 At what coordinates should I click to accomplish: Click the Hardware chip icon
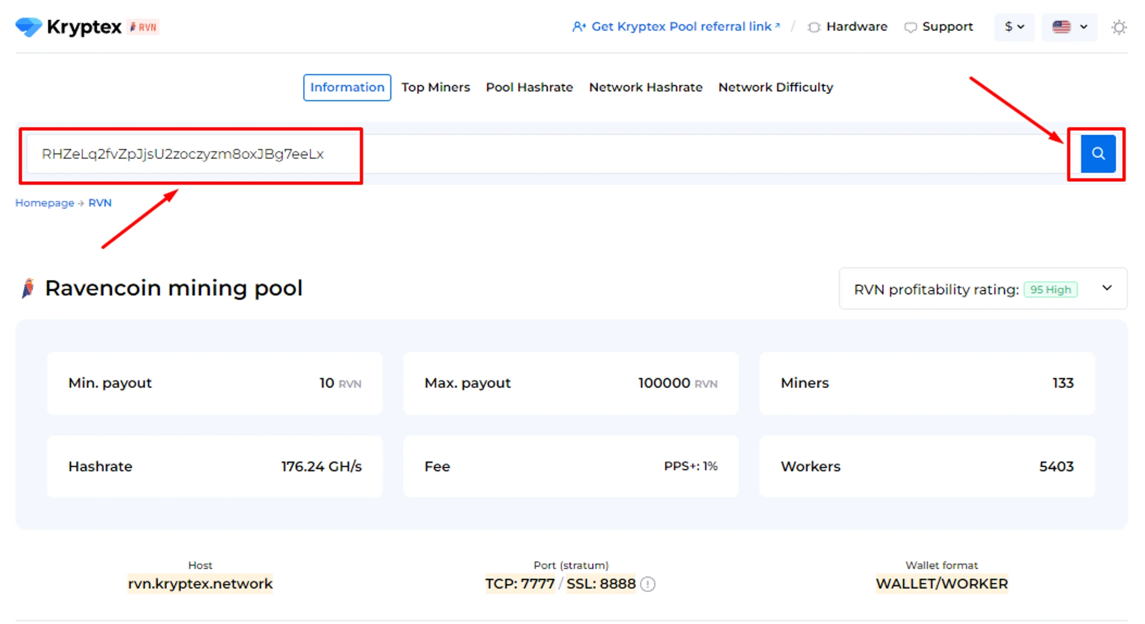tap(814, 27)
